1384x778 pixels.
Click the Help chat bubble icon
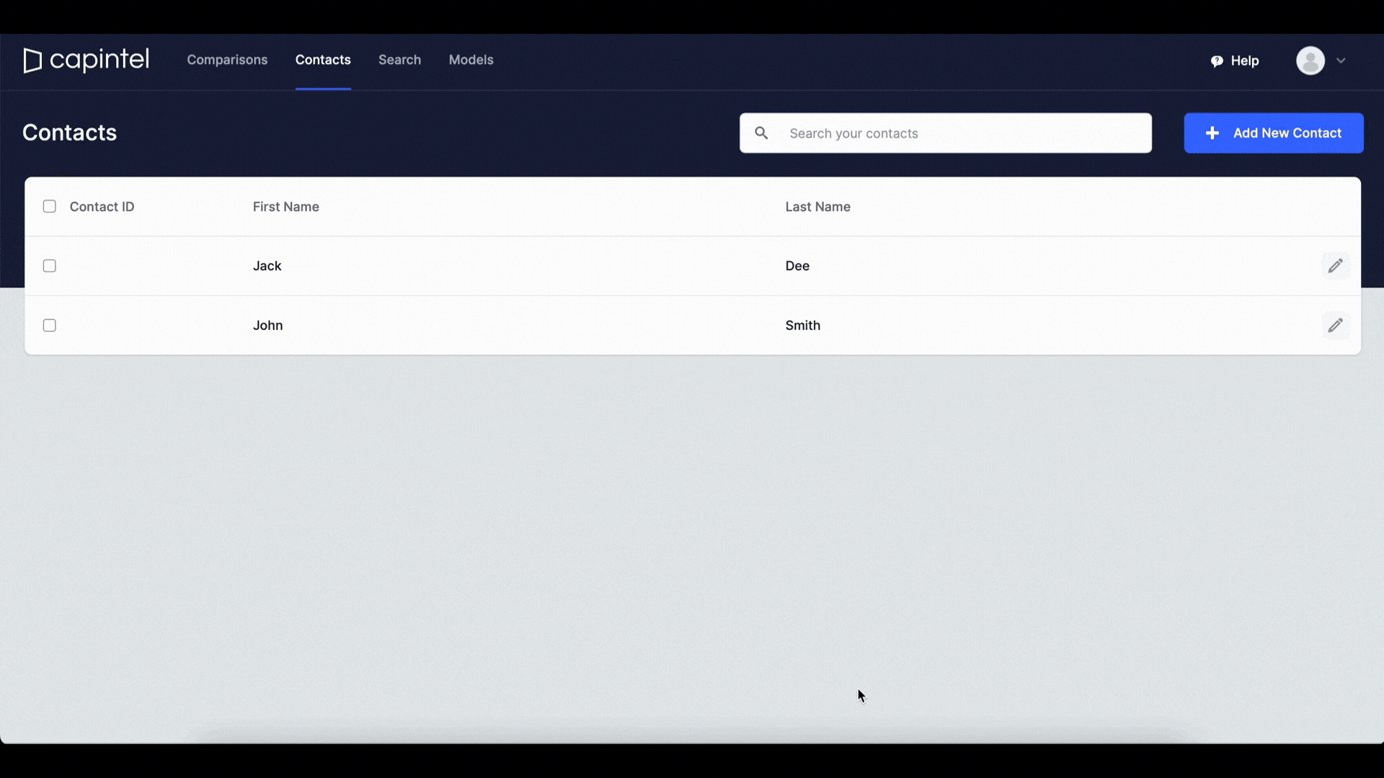(x=1217, y=61)
